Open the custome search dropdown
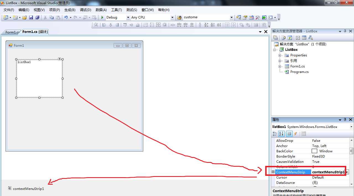Image resolution: width=354 pixels, height=196 pixels. [x=231, y=17]
